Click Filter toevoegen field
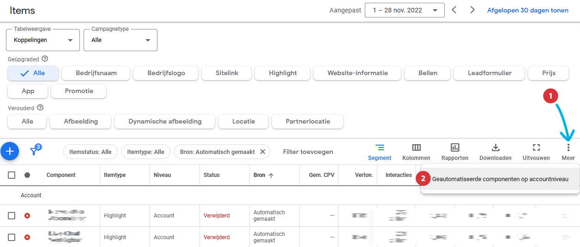The height and width of the screenshot is (247, 580). pos(308,152)
